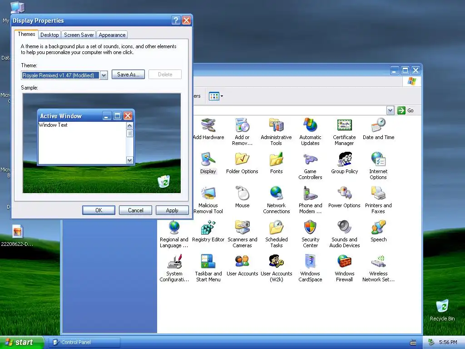Screen dimensions: 465x349
Task: Open the Fonts folder icon
Action: click(x=276, y=163)
